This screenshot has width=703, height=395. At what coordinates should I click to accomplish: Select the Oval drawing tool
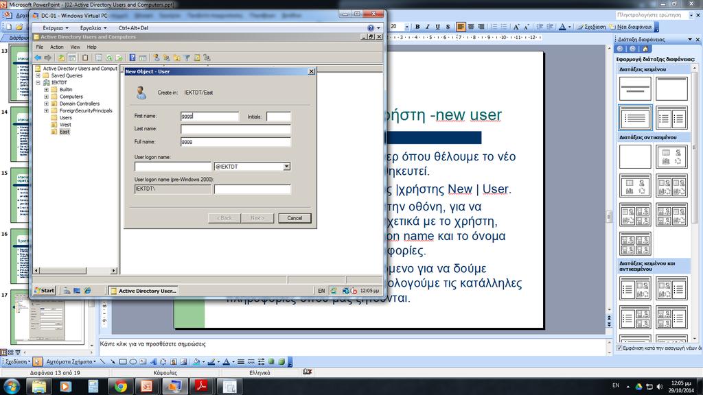coord(133,361)
